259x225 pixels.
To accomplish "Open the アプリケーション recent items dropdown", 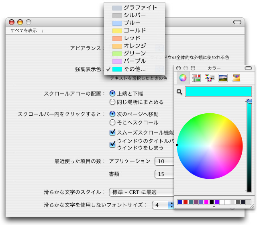I will pyautogui.click(x=164, y=161).
